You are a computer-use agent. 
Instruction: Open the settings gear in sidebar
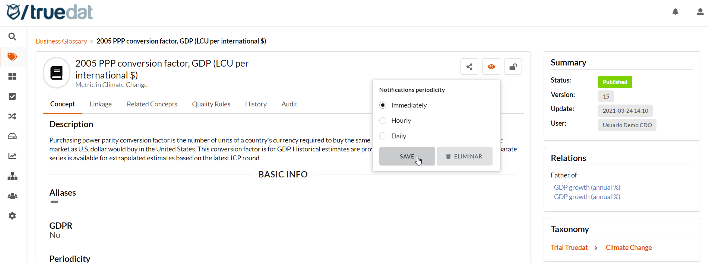tap(12, 216)
